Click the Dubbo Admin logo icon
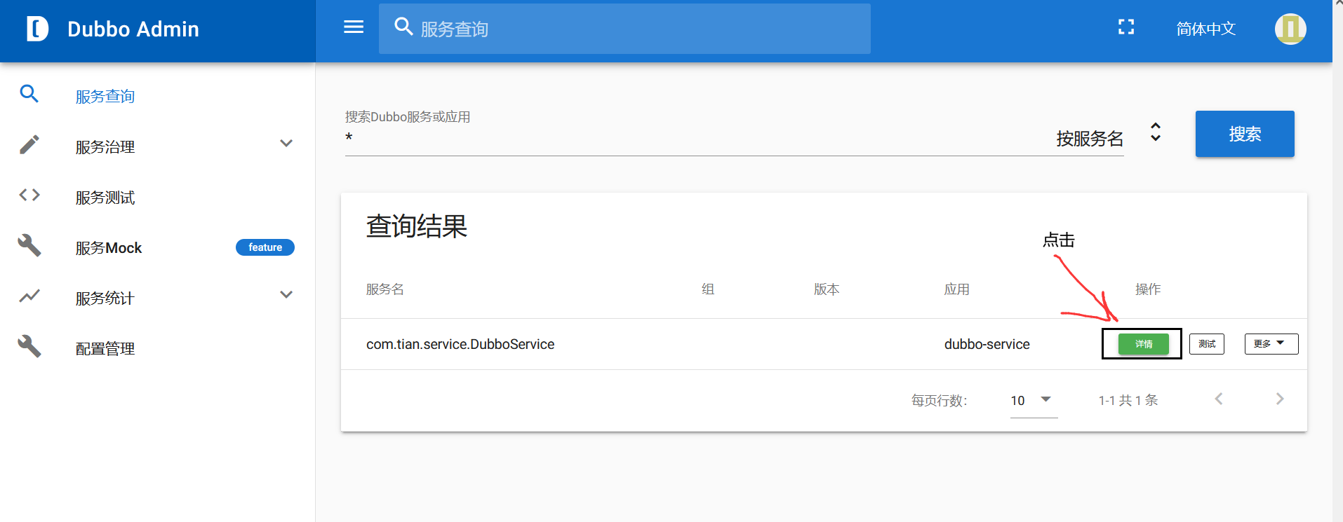This screenshot has width=1343, height=522. [38, 29]
